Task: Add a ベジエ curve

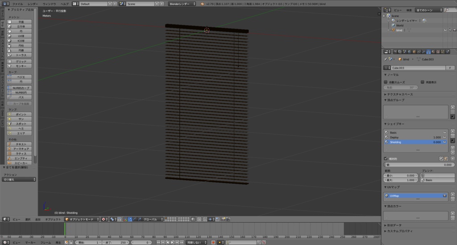Action: pyautogui.click(x=19, y=77)
